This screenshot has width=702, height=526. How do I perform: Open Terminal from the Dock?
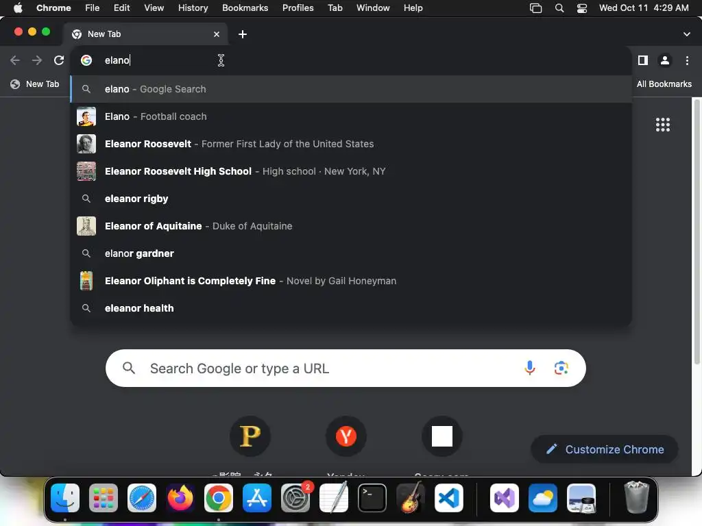[372, 498]
